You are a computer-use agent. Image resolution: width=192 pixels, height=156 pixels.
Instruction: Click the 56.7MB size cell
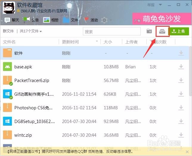point(111,81)
